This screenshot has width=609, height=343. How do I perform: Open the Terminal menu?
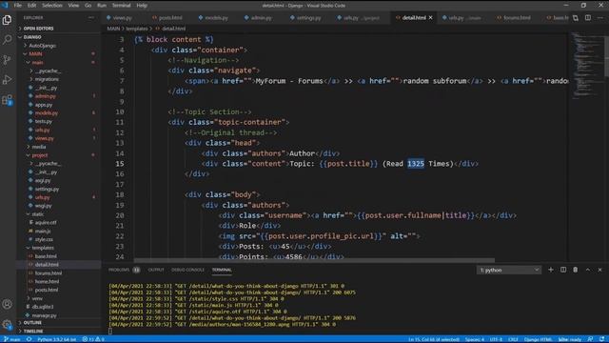[x=121, y=6]
